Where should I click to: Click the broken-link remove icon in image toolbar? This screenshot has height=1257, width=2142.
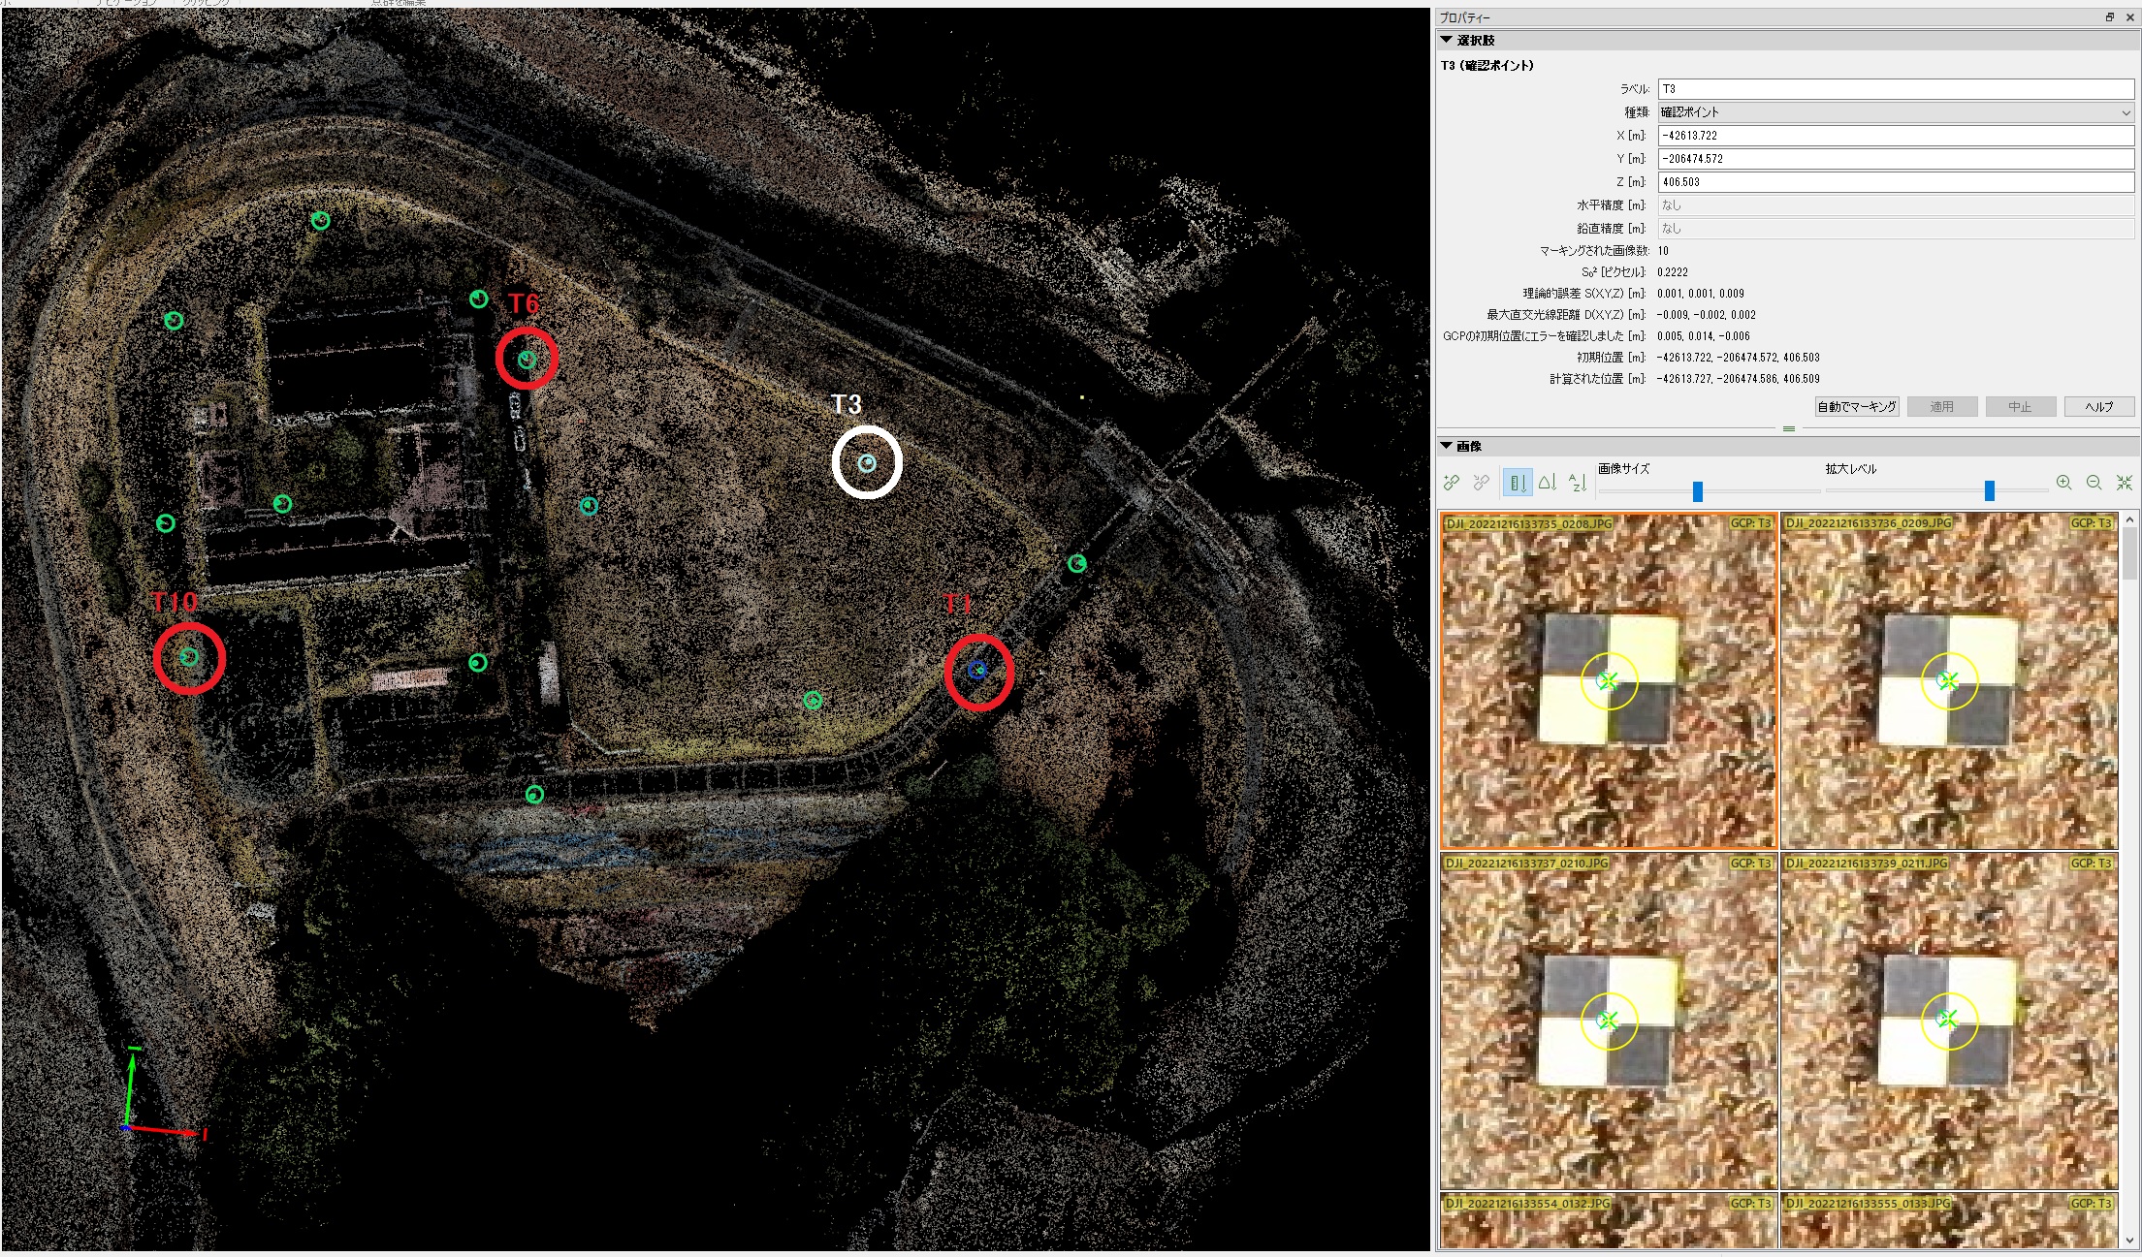pyautogui.click(x=1481, y=483)
